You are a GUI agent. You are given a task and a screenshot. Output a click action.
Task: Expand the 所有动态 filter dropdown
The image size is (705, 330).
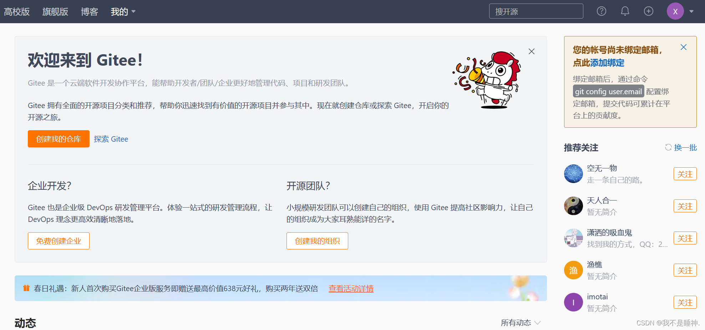pyautogui.click(x=521, y=323)
